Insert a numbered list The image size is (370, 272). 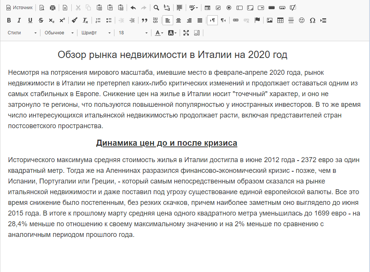pyautogui.click(x=98, y=20)
